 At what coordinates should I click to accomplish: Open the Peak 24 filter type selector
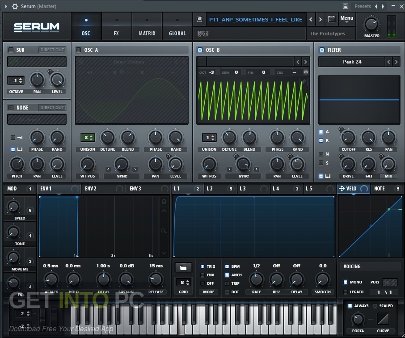[x=352, y=62]
